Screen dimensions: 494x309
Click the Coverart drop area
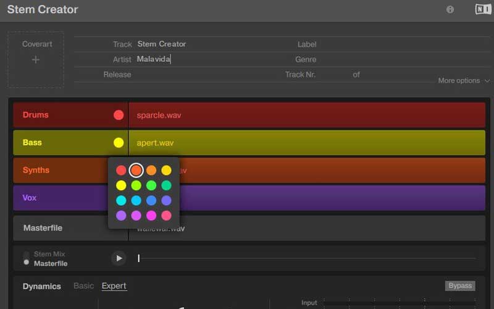(36, 59)
